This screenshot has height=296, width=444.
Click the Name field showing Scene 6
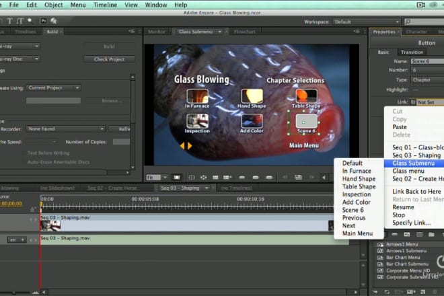(427, 61)
